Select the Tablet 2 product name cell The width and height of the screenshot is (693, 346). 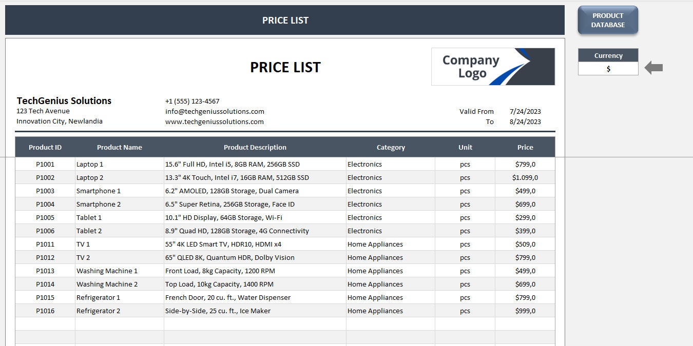coord(120,231)
